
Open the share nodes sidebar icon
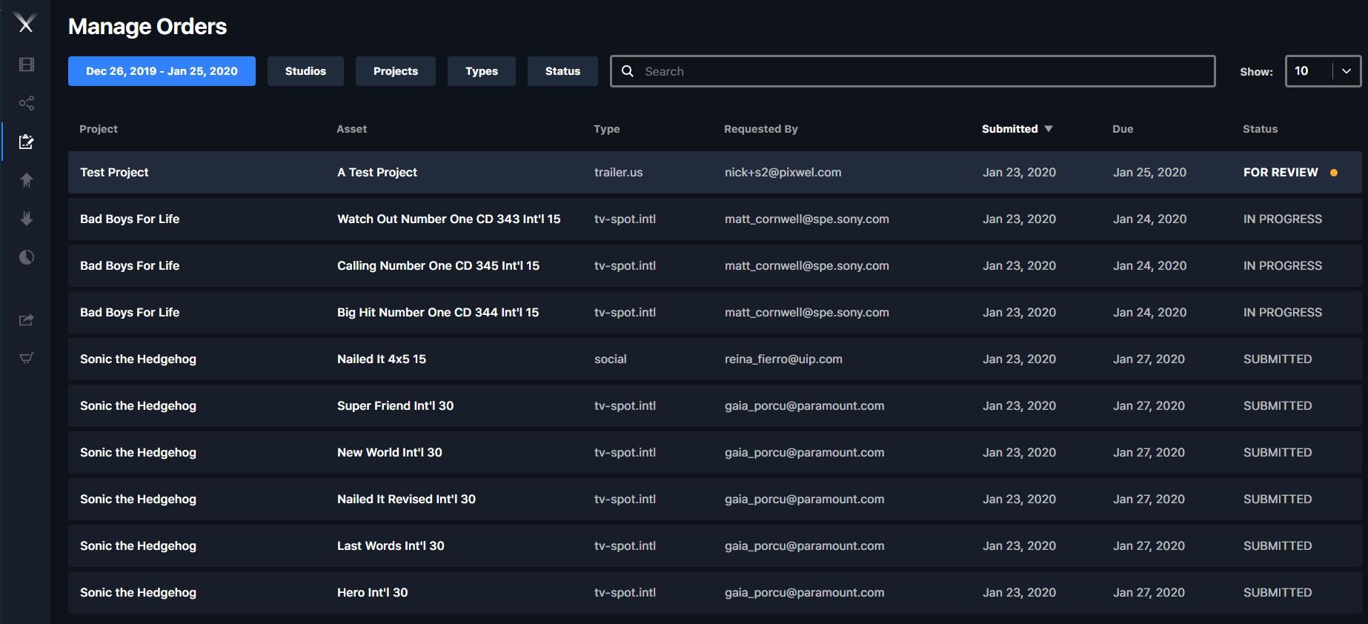click(x=27, y=103)
